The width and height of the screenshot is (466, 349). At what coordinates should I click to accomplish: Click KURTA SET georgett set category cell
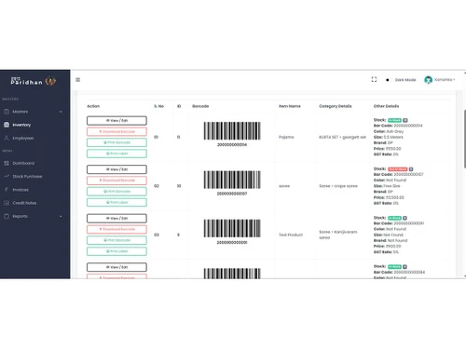pos(342,137)
